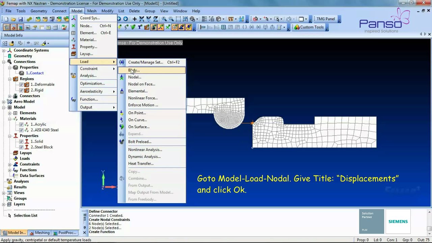Click the Siemens logo in message pane
This screenshot has width=432, height=243.
tap(398, 222)
